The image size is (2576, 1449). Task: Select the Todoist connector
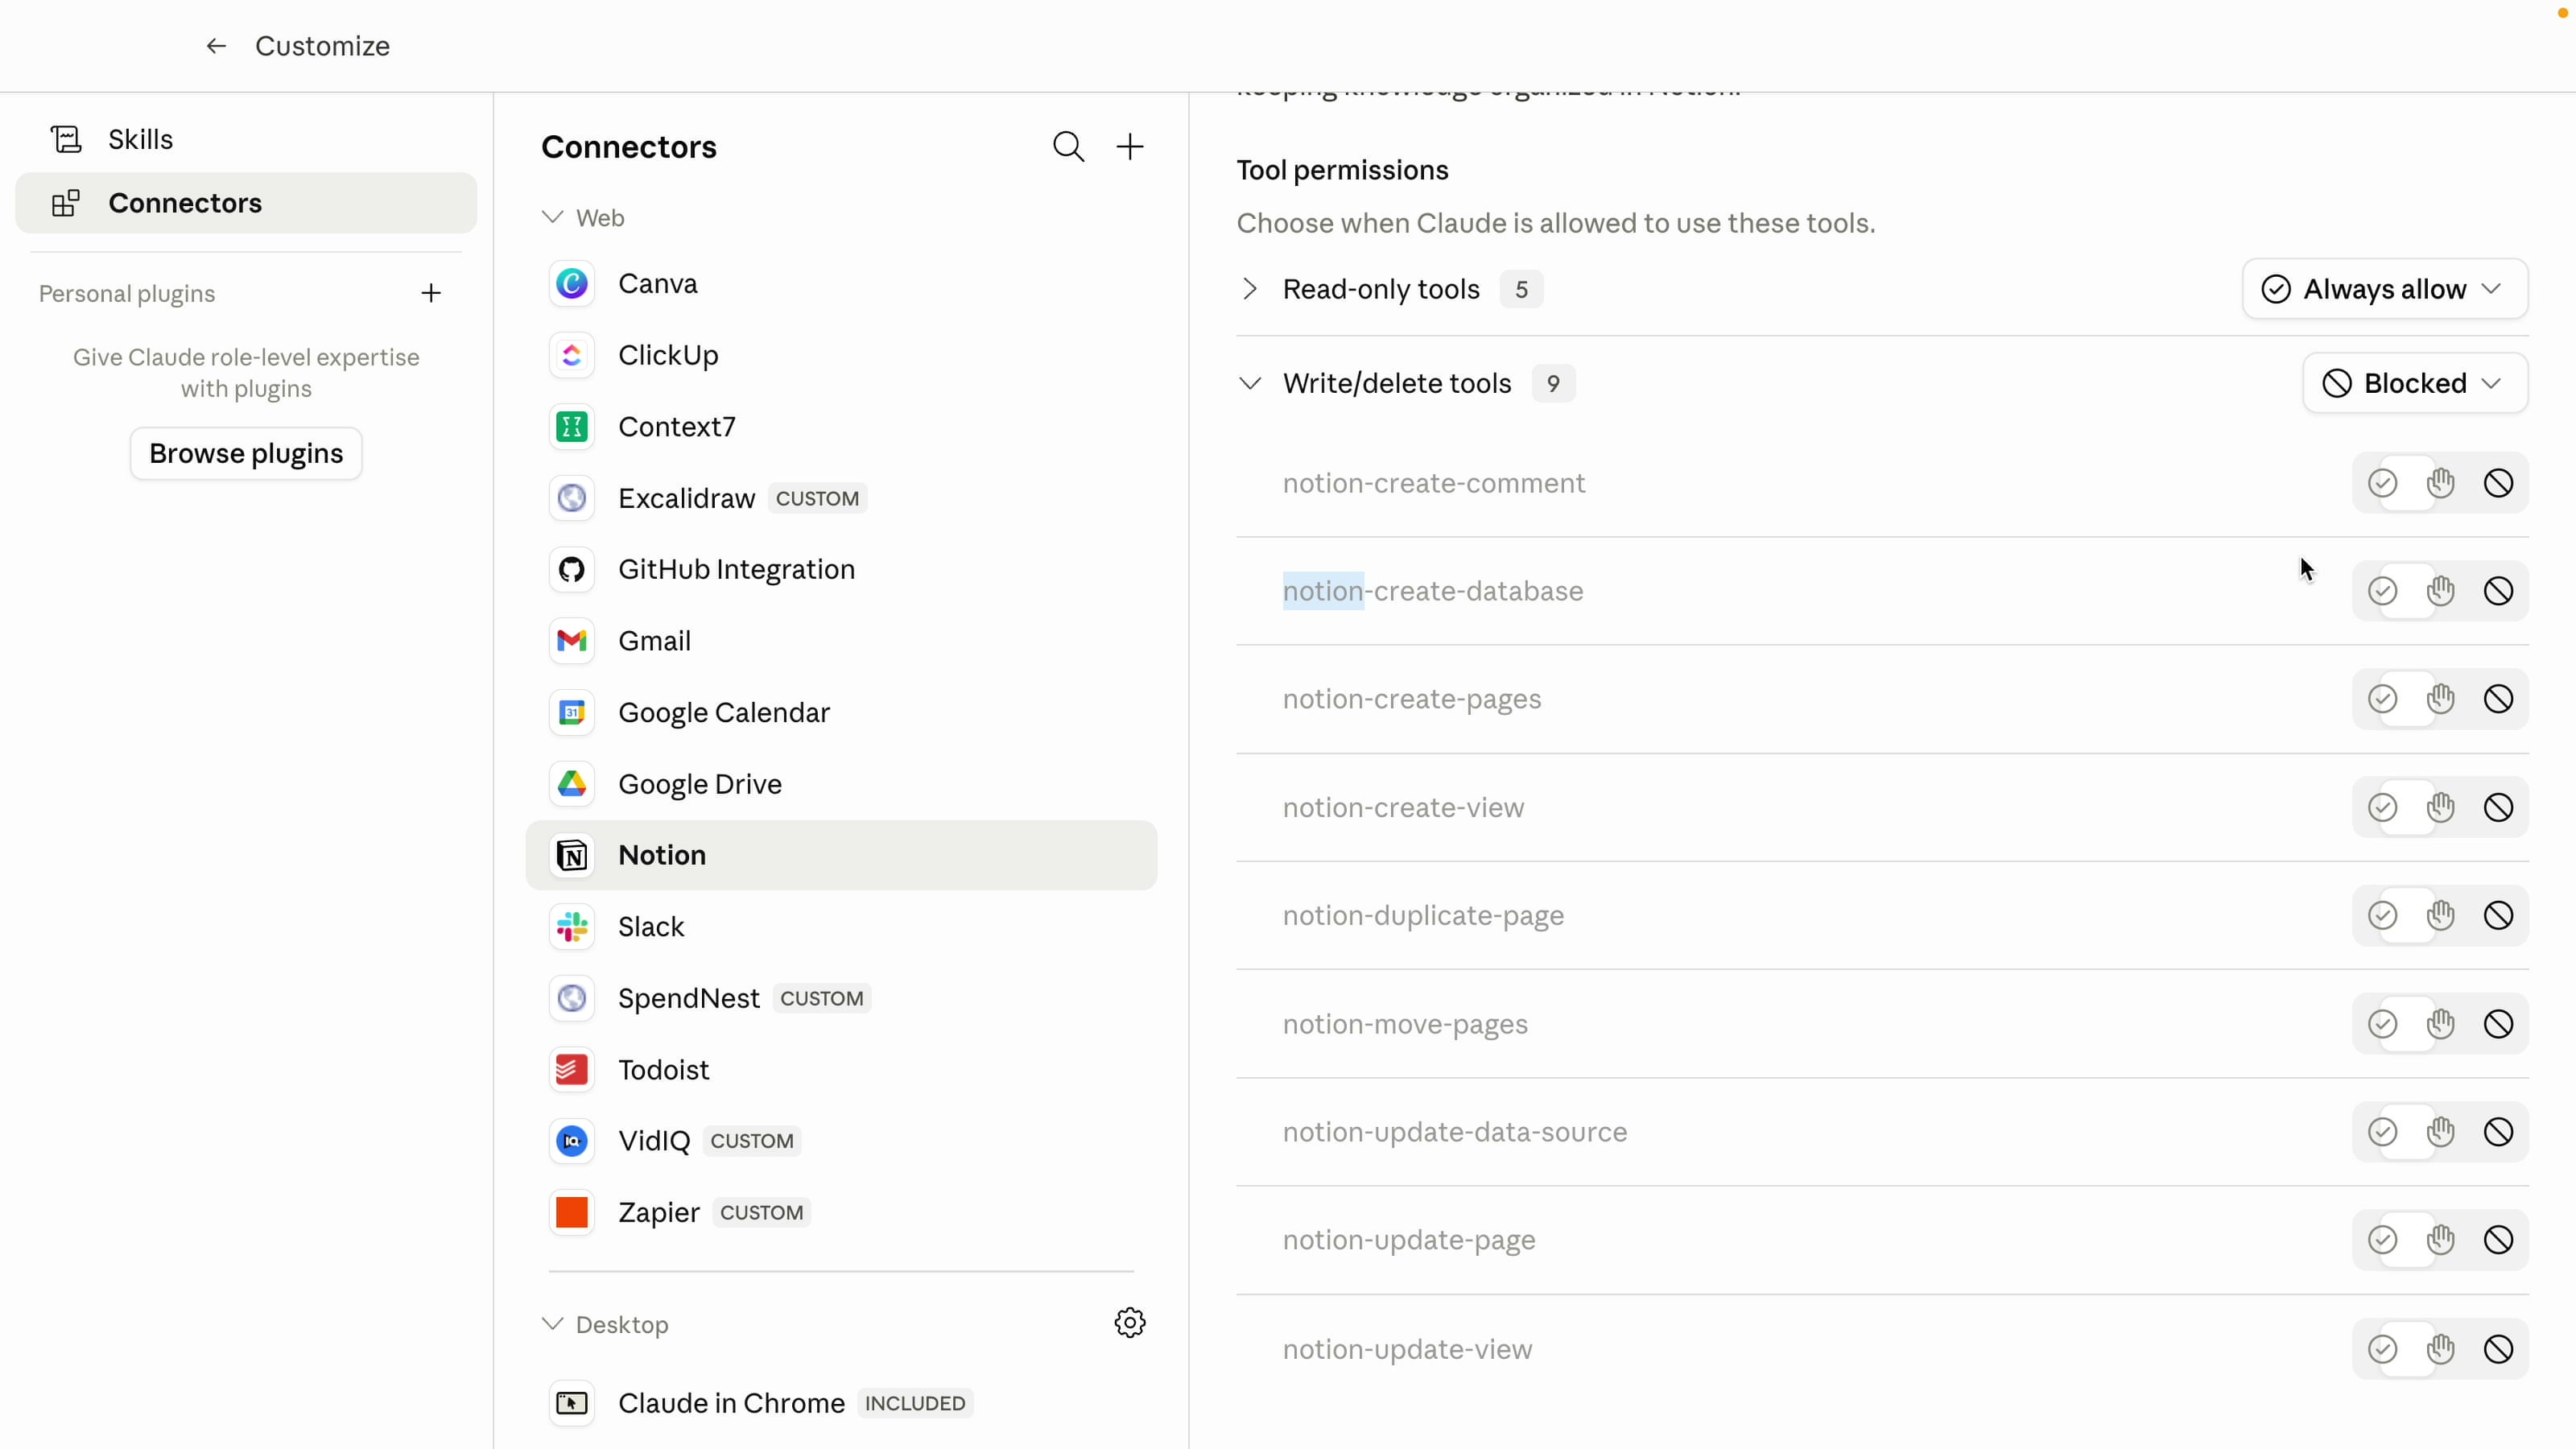coord(841,1070)
